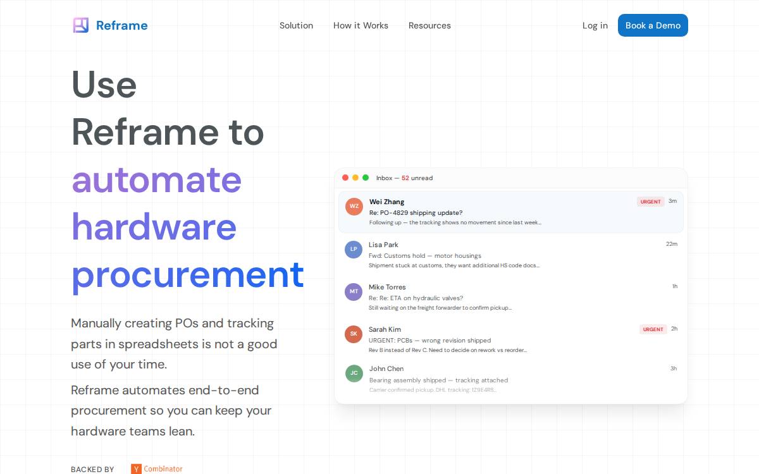This screenshot has width=759, height=474.
Task: Click the URGENT badge on Wei Zhang's email
Action: click(650, 202)
